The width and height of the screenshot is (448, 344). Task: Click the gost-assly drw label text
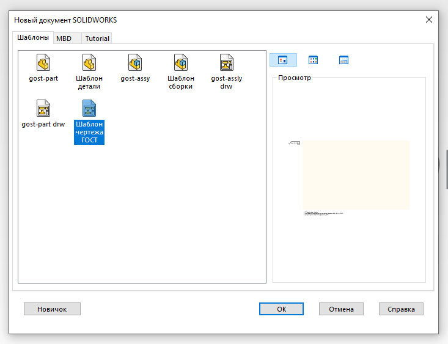pos(227,82)
